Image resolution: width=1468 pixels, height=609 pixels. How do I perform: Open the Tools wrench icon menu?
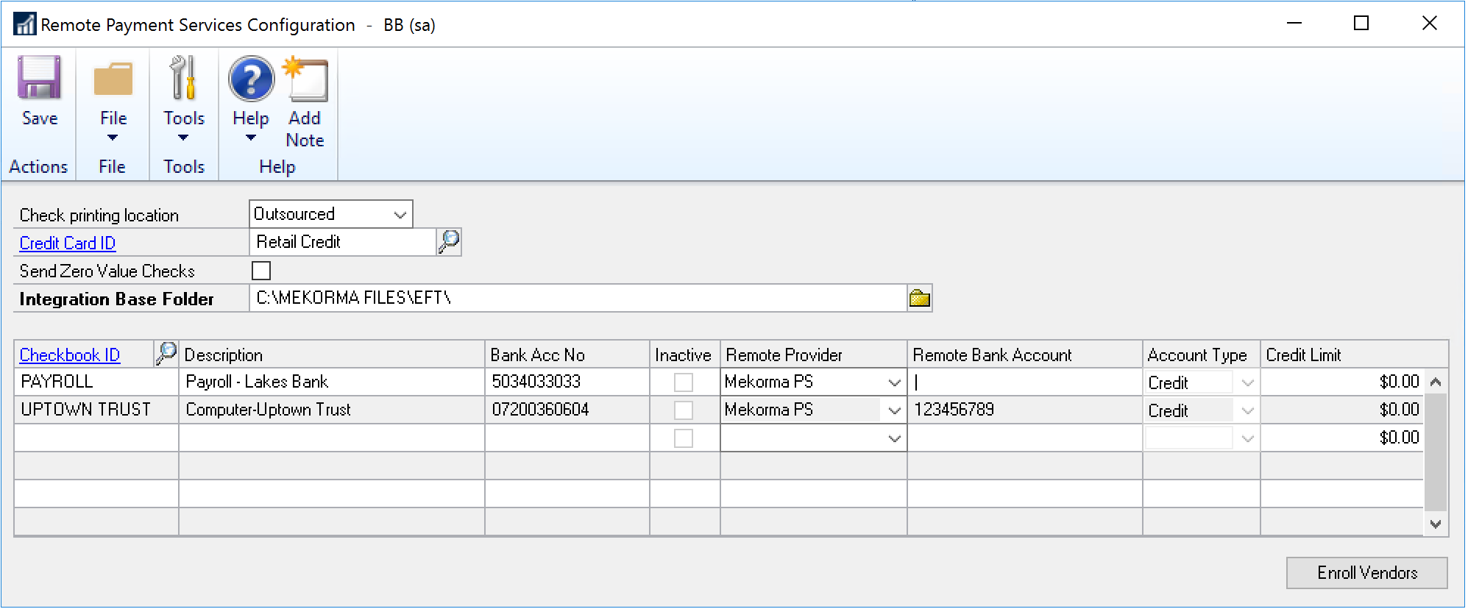183,79
